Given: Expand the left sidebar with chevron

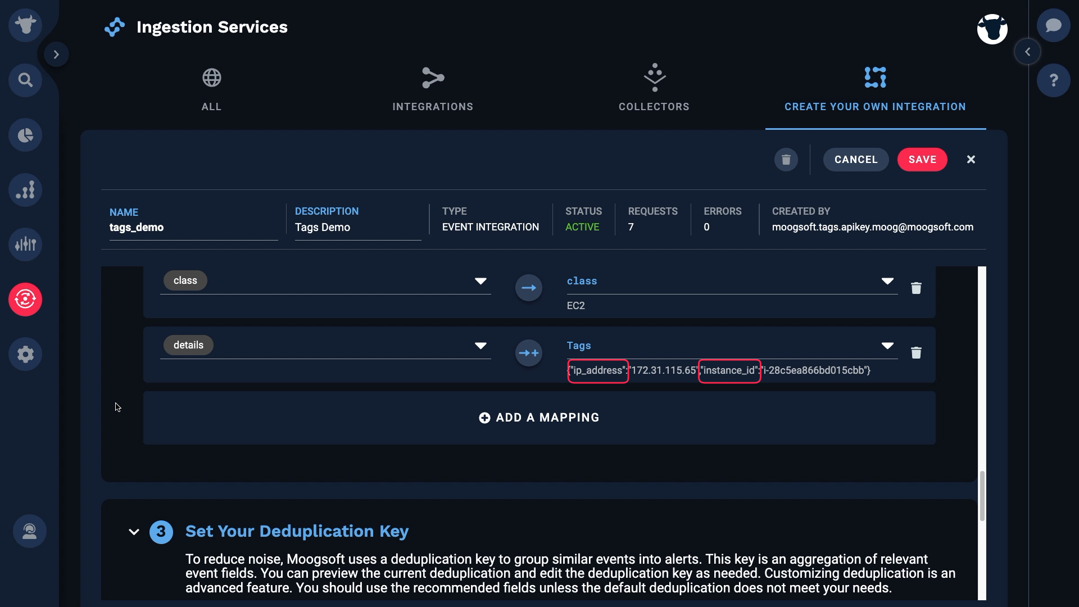Looking at the screenshot, I should click(x=56, y=55).
